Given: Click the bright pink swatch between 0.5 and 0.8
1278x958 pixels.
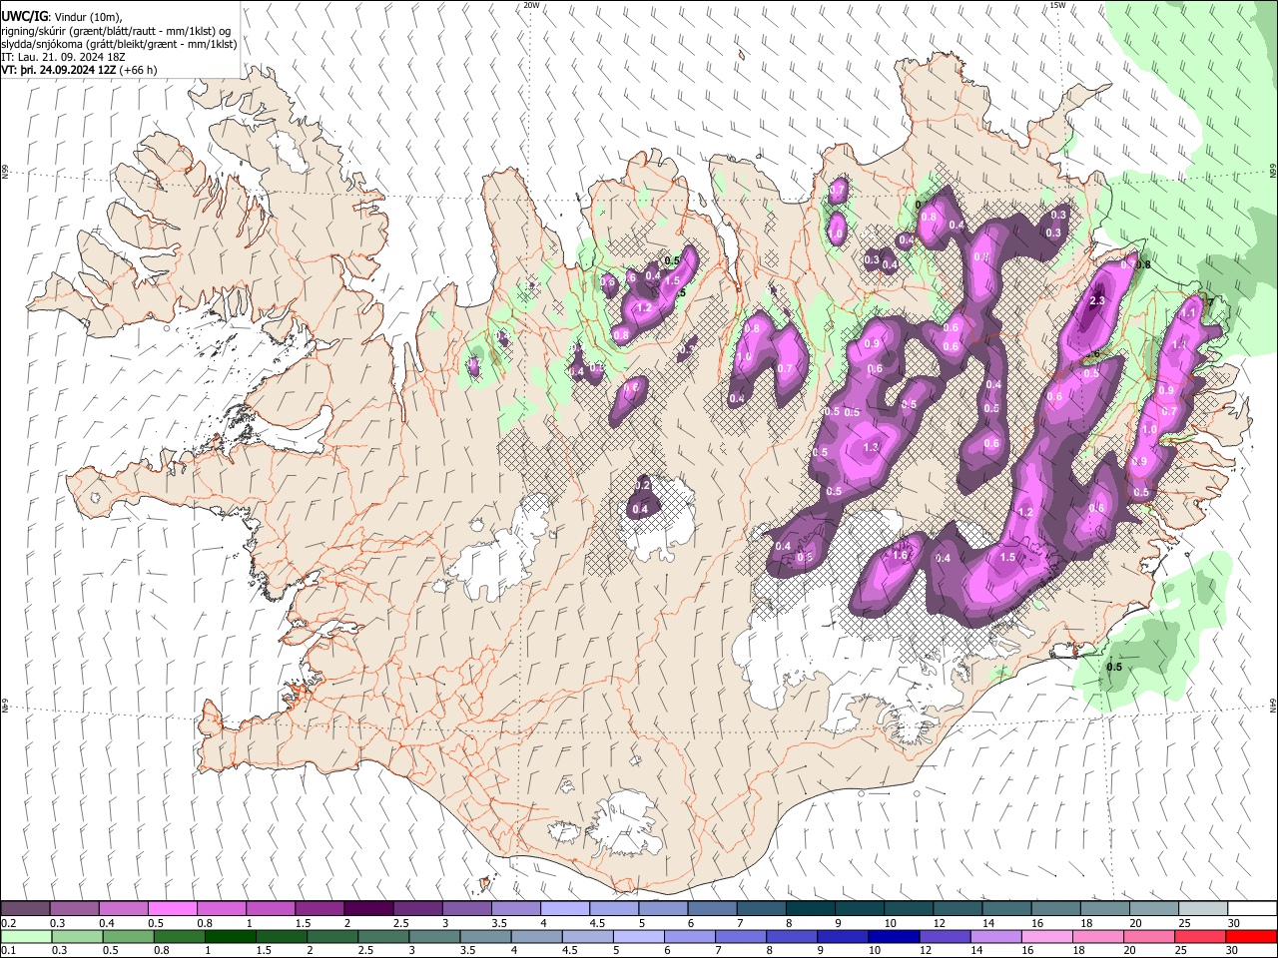Looking at the screenshot, I should pos(172,908).
